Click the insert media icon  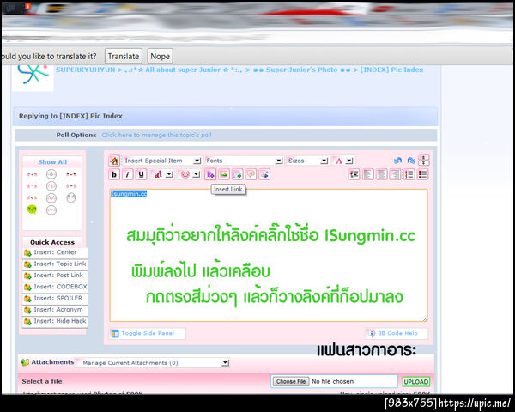click(x=264, y=174)
